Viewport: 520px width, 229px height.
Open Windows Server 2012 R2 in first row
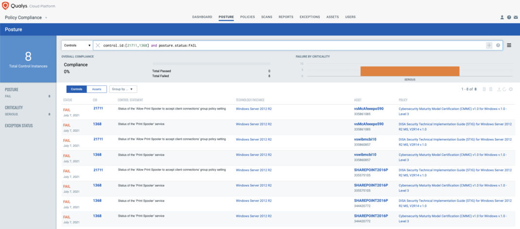(x=254, y=109)
